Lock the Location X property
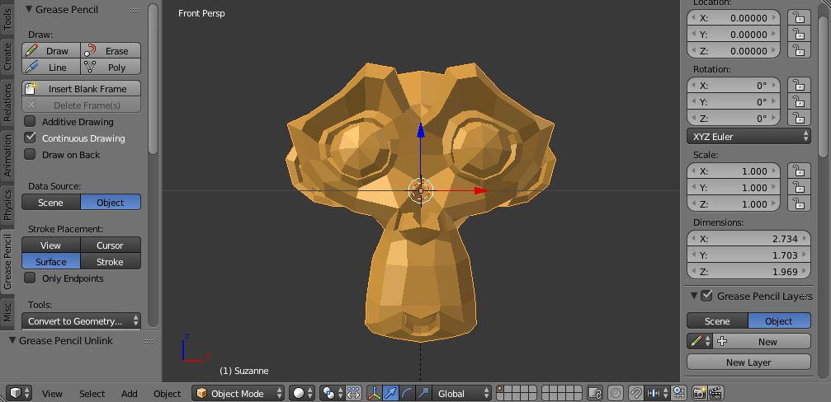Screen dimensions: 831x402 [798, 18]
